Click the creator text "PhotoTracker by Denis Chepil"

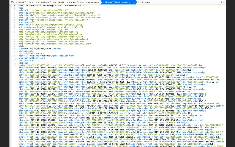[x=46, y=20]
